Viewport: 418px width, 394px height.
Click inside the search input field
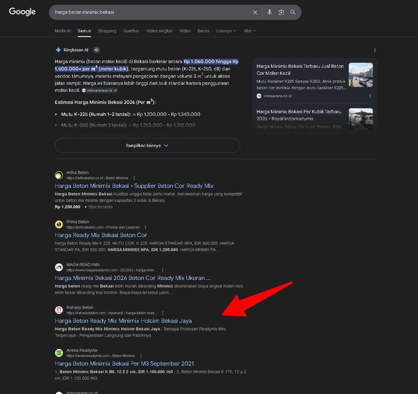pos(150,12)
